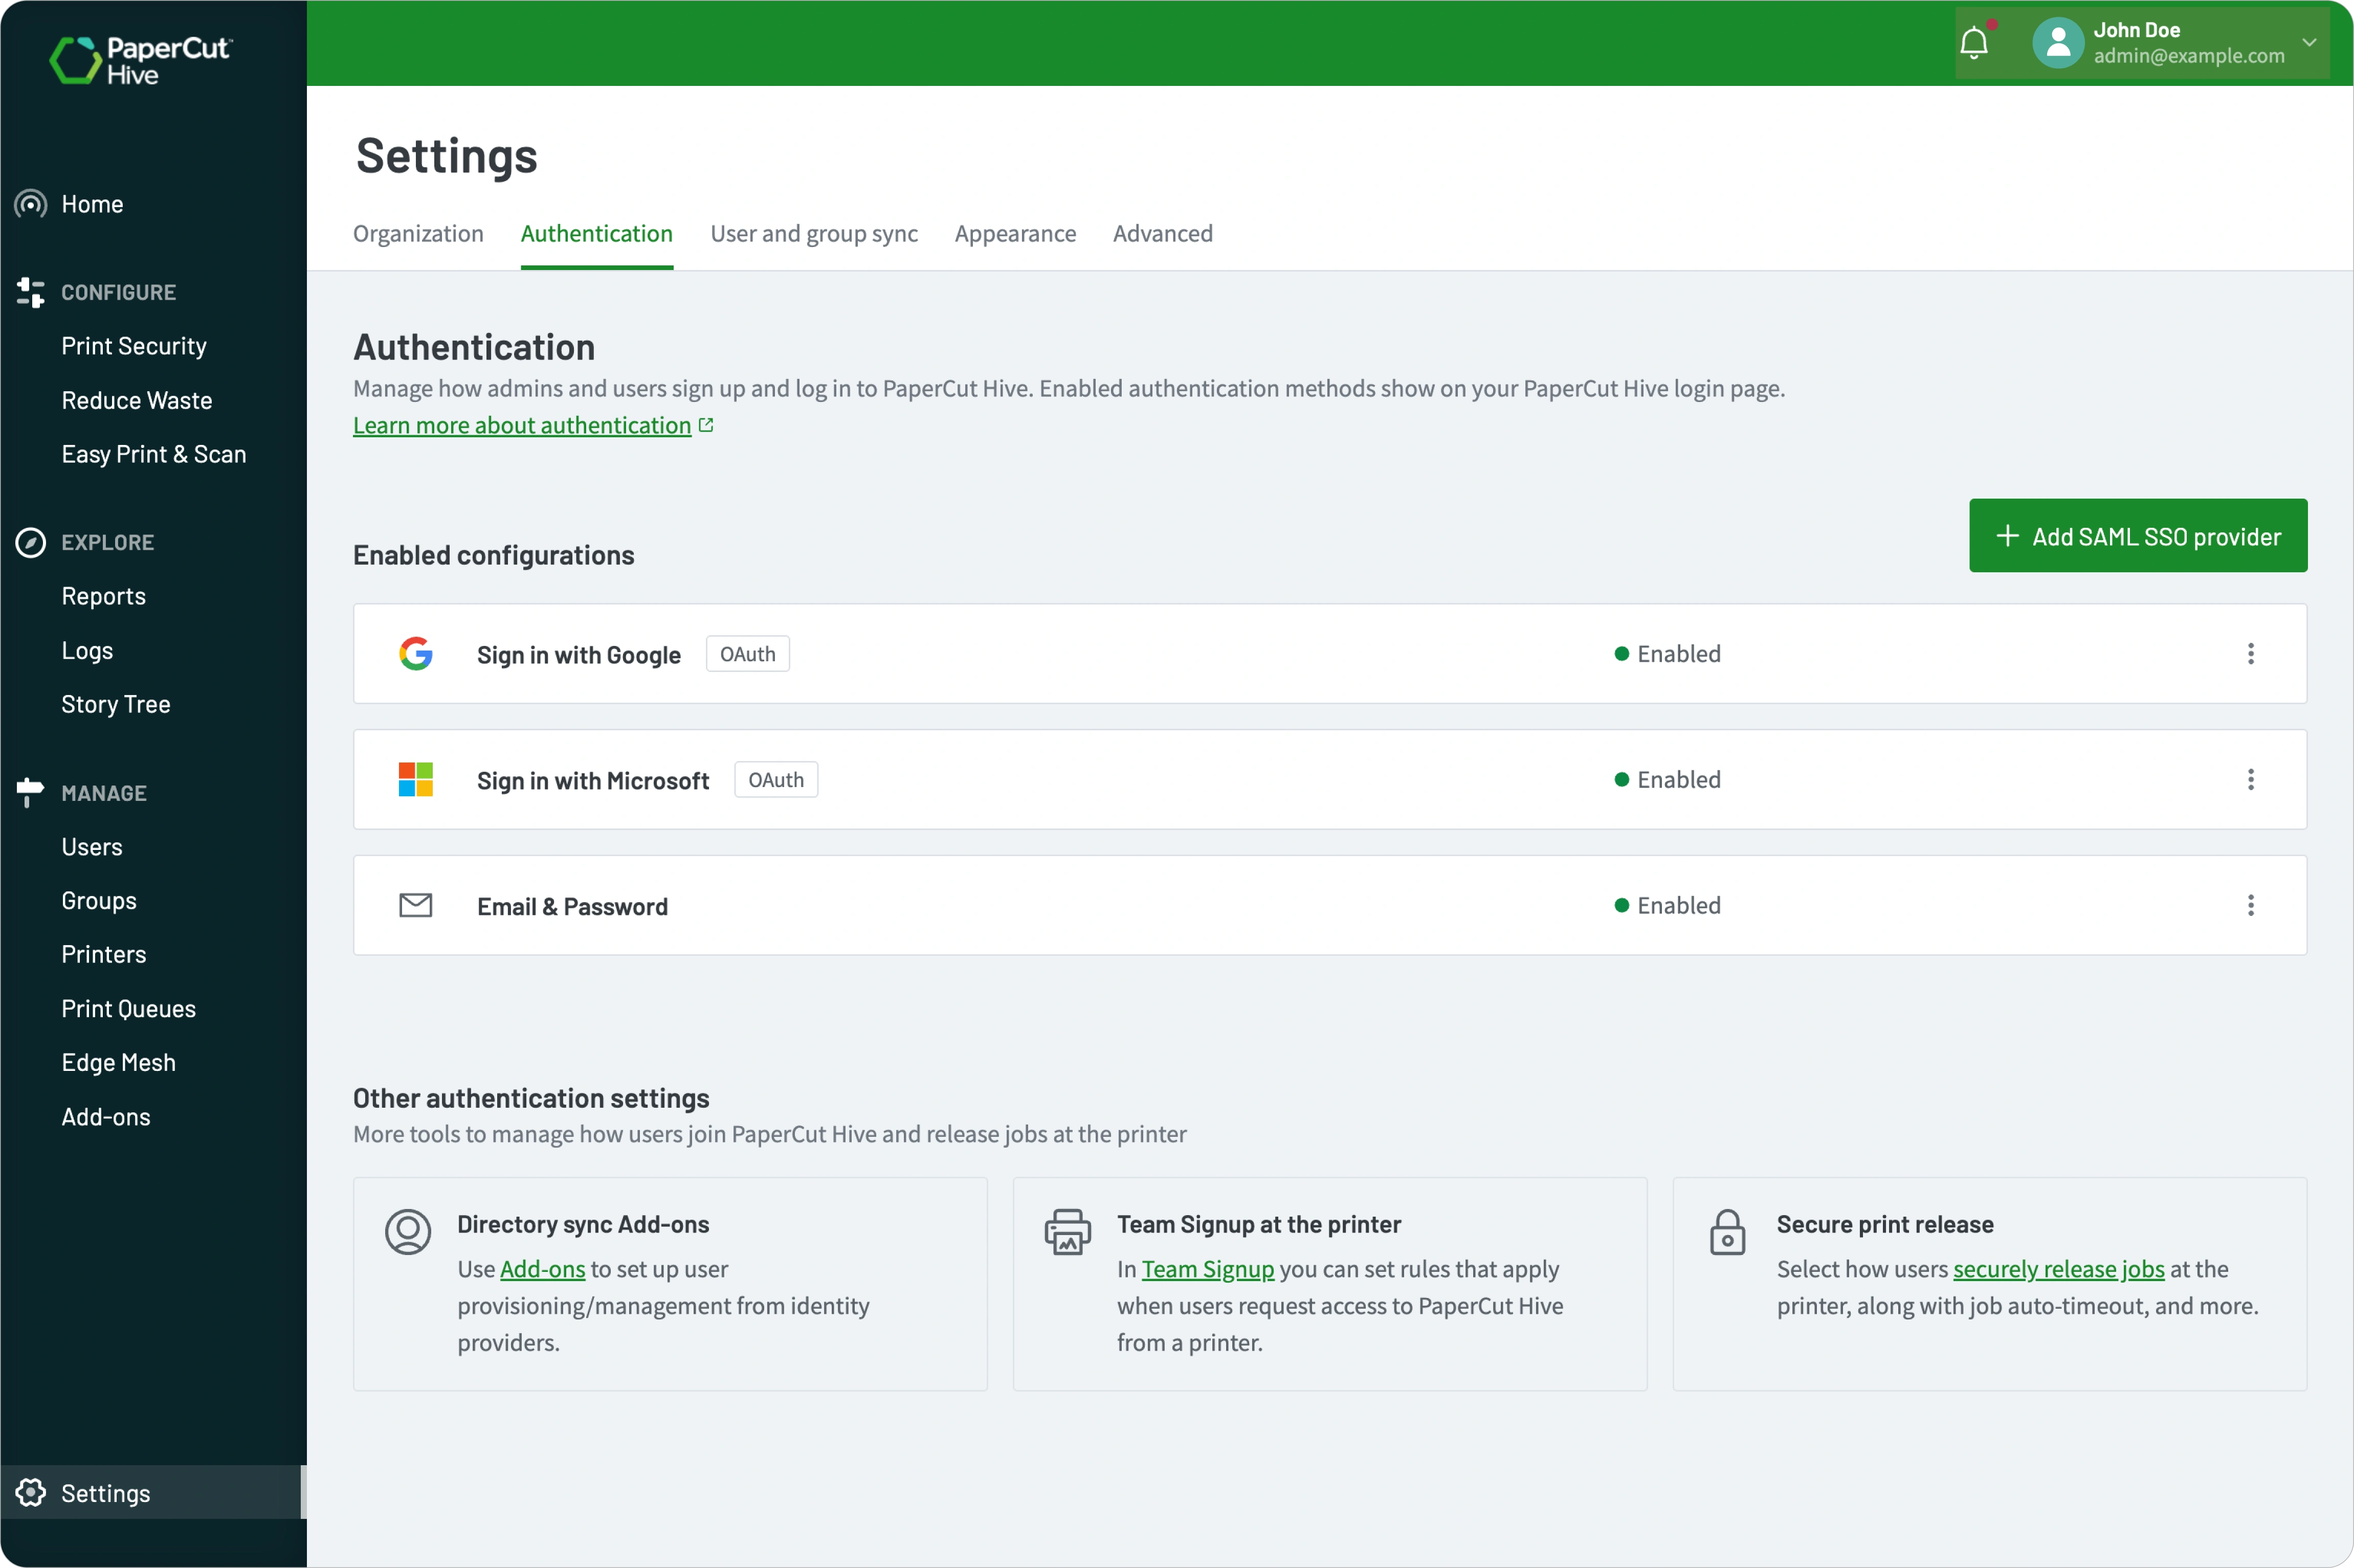Go to the Appearance tab

(x=1015, y=234)
